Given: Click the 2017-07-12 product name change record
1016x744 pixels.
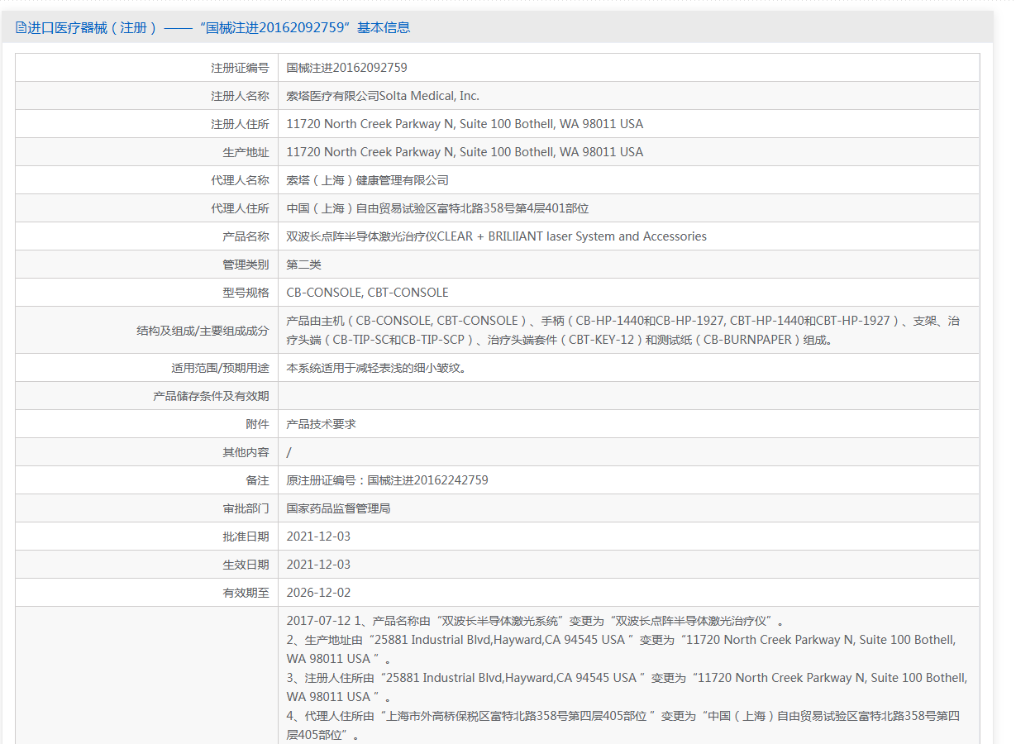Looking at the screenshot, I should point(534,621).
